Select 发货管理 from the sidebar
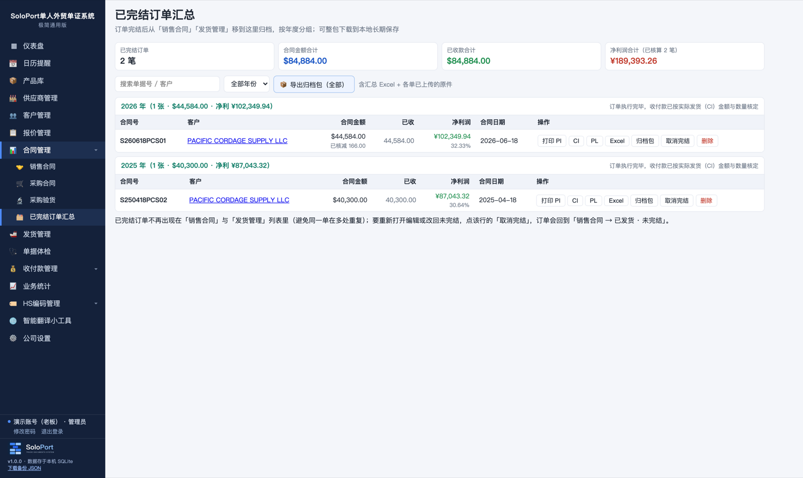This screenshot has width=803, height=478. point(52,234)
